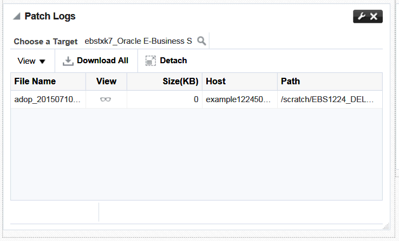Collapse the Patch Logs panel triangle
The width and height of the screenshot is (399, 241).
(x=17, y=17)
